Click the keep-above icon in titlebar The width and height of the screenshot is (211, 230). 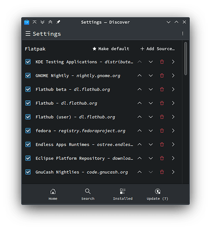click(35, 22)
